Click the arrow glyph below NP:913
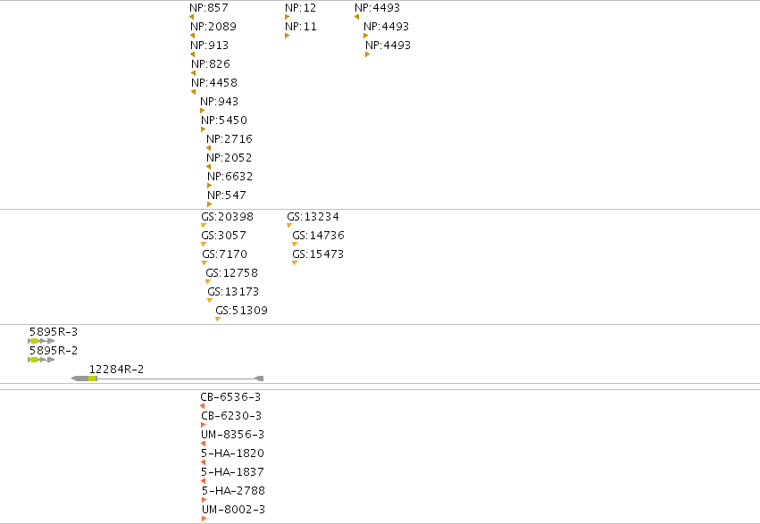The width and height of the screenshot is (760, 524). pyautogui.click(x=192, y=54)
